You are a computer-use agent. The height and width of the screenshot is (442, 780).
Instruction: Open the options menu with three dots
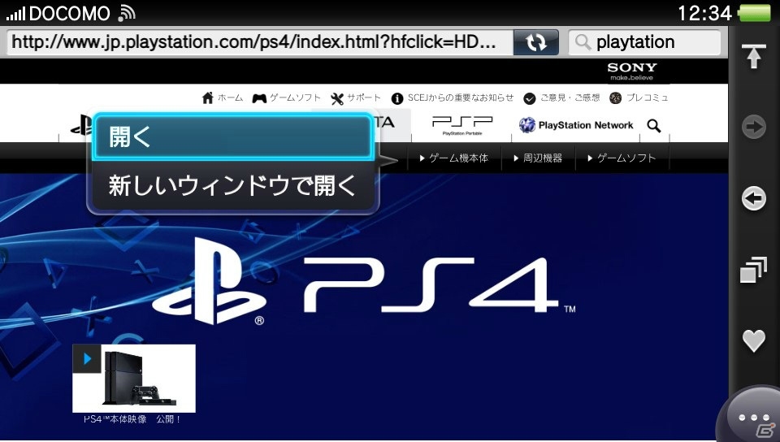(754, 417)
